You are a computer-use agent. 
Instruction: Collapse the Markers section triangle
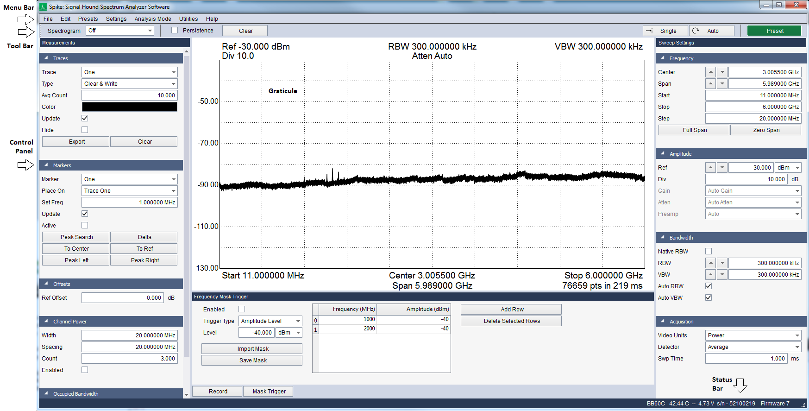click(x=46, y=165)
